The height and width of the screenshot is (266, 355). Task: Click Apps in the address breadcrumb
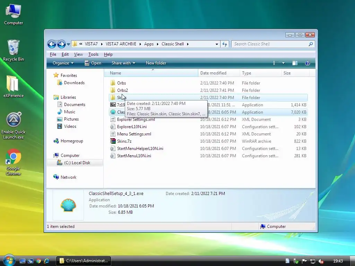tap(149, 44)
